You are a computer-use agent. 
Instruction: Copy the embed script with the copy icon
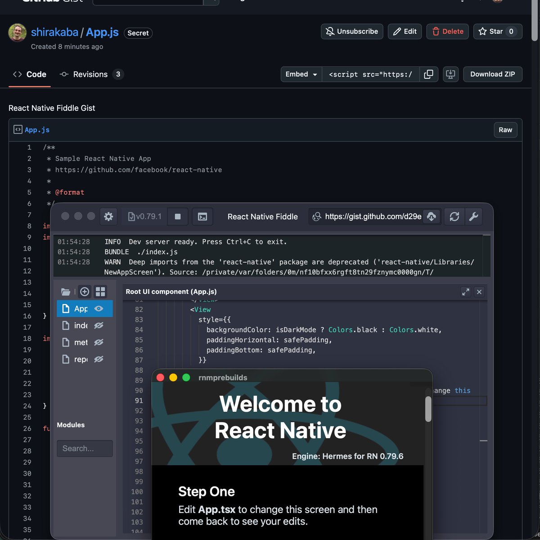click(428, 74)
